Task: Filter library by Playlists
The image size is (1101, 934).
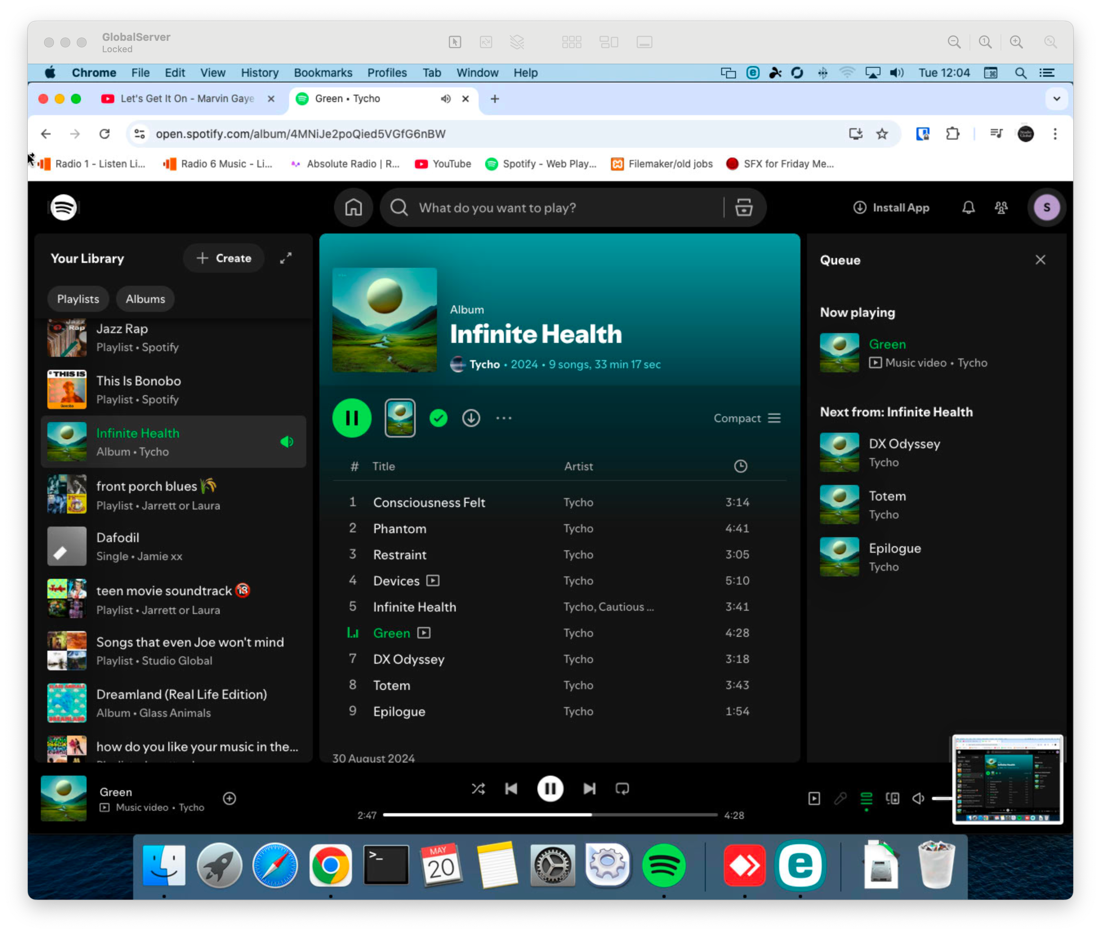Action: click(78, 299)
